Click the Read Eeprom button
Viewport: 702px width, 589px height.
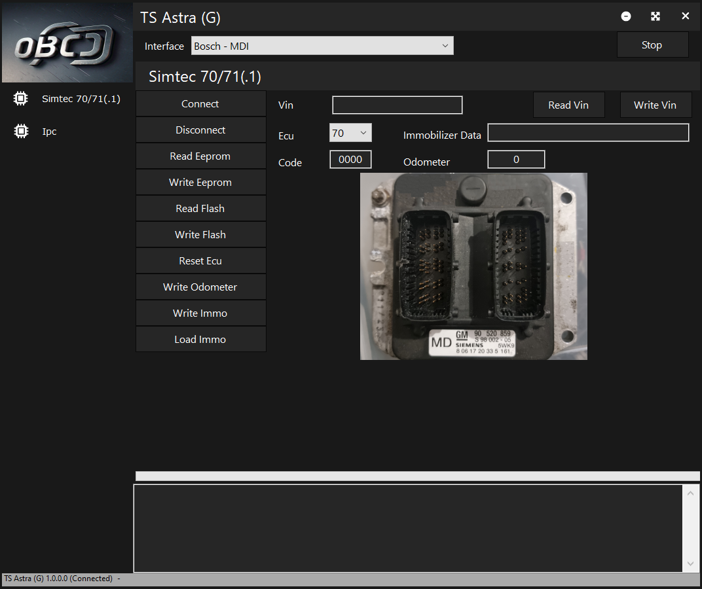tap(200, 156)
